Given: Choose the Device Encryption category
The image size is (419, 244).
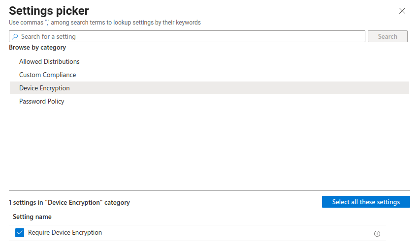Looking at the screenshot, I should click(44, 88).
